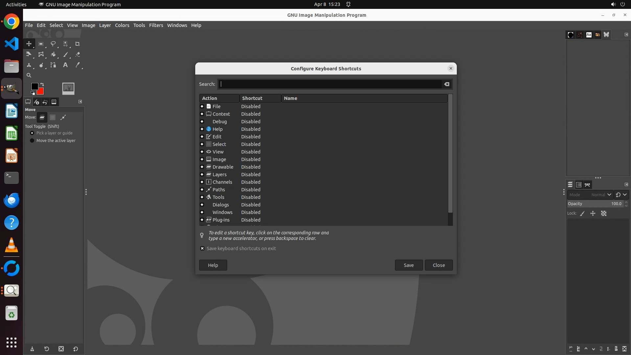The height and width of the screenshot is (355, 631).
Task: Select the Color Picker eyedropper tool
Action: click(78, 65)
